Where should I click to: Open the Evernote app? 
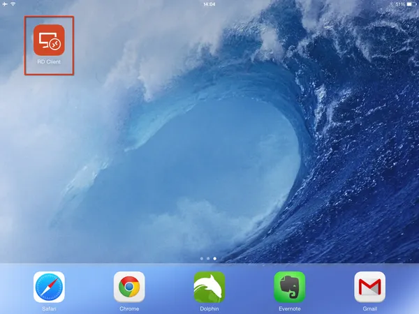290,287
